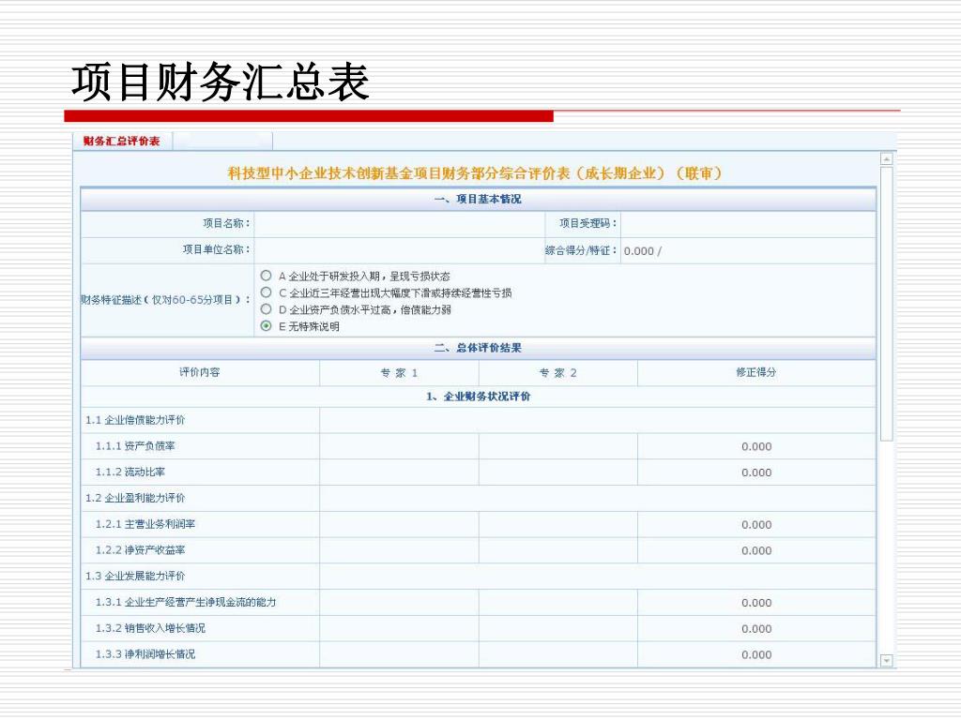Click 专家1 cell for 1.3.1 企业生产经营产生净现金流的能力
Image resolution: width=961 pixels, height=720 pixels.
coord(399,603)
